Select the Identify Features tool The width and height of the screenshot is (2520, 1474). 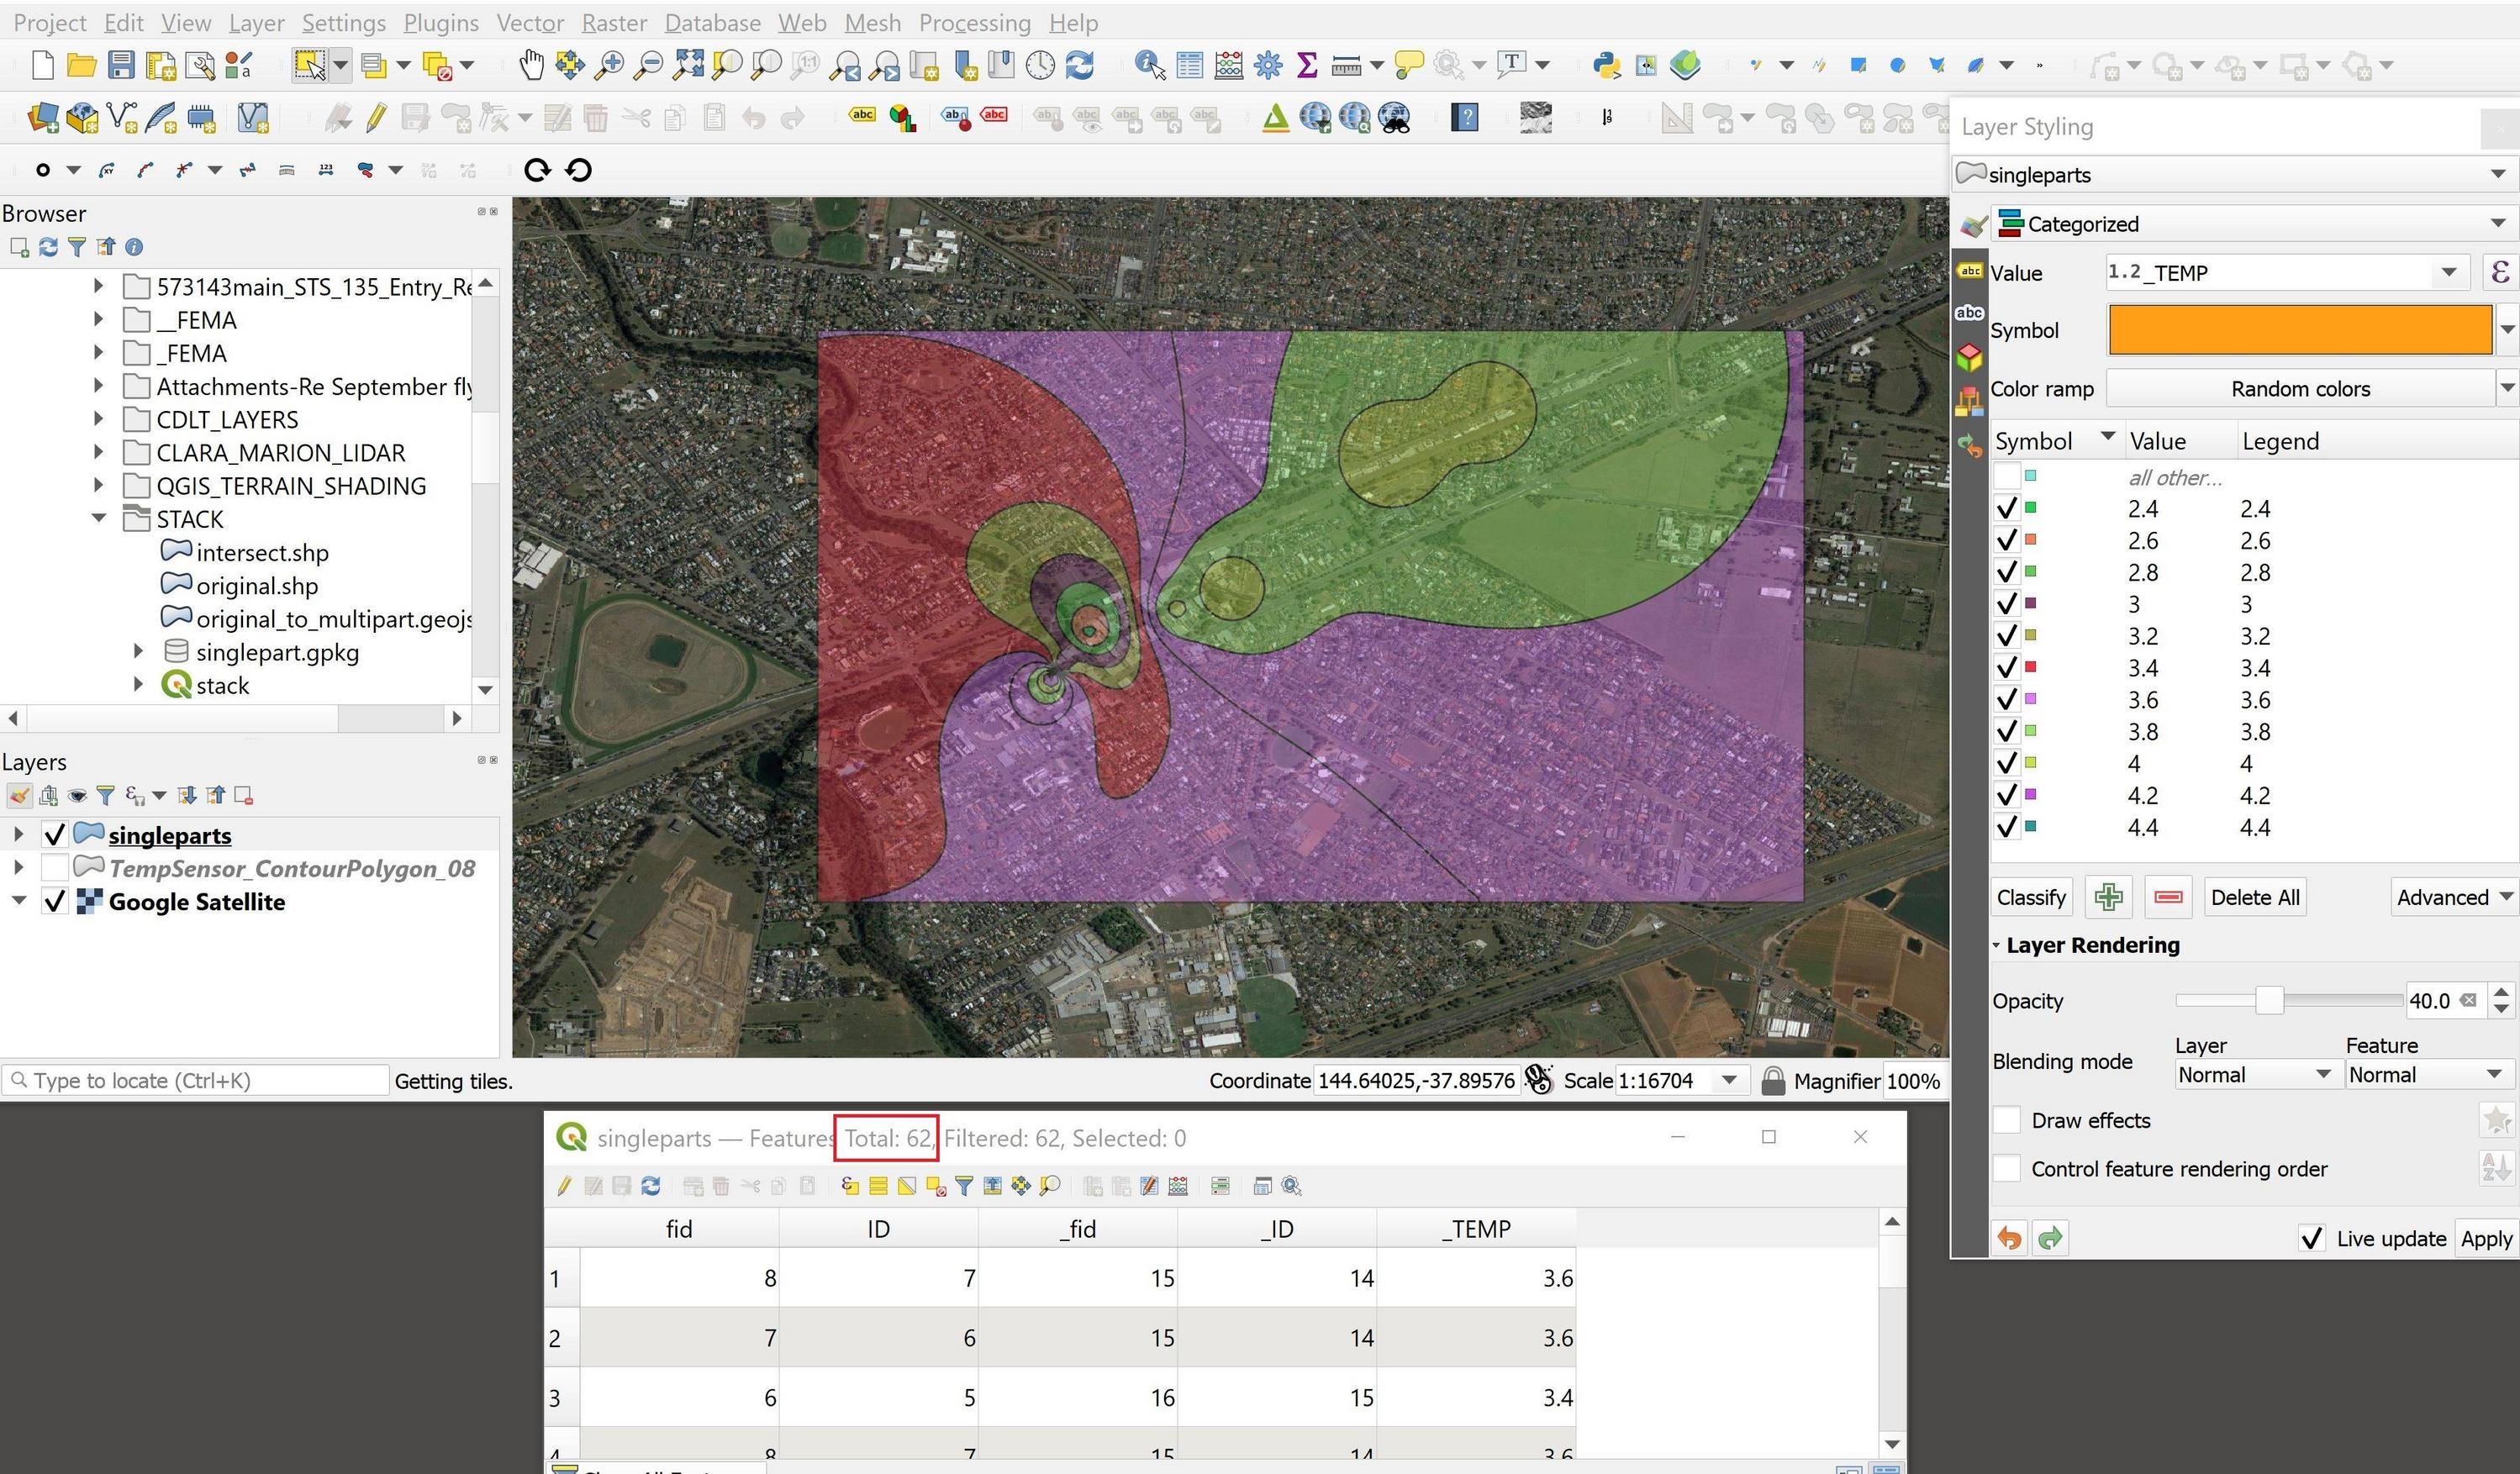click(x=1150, y=66)
